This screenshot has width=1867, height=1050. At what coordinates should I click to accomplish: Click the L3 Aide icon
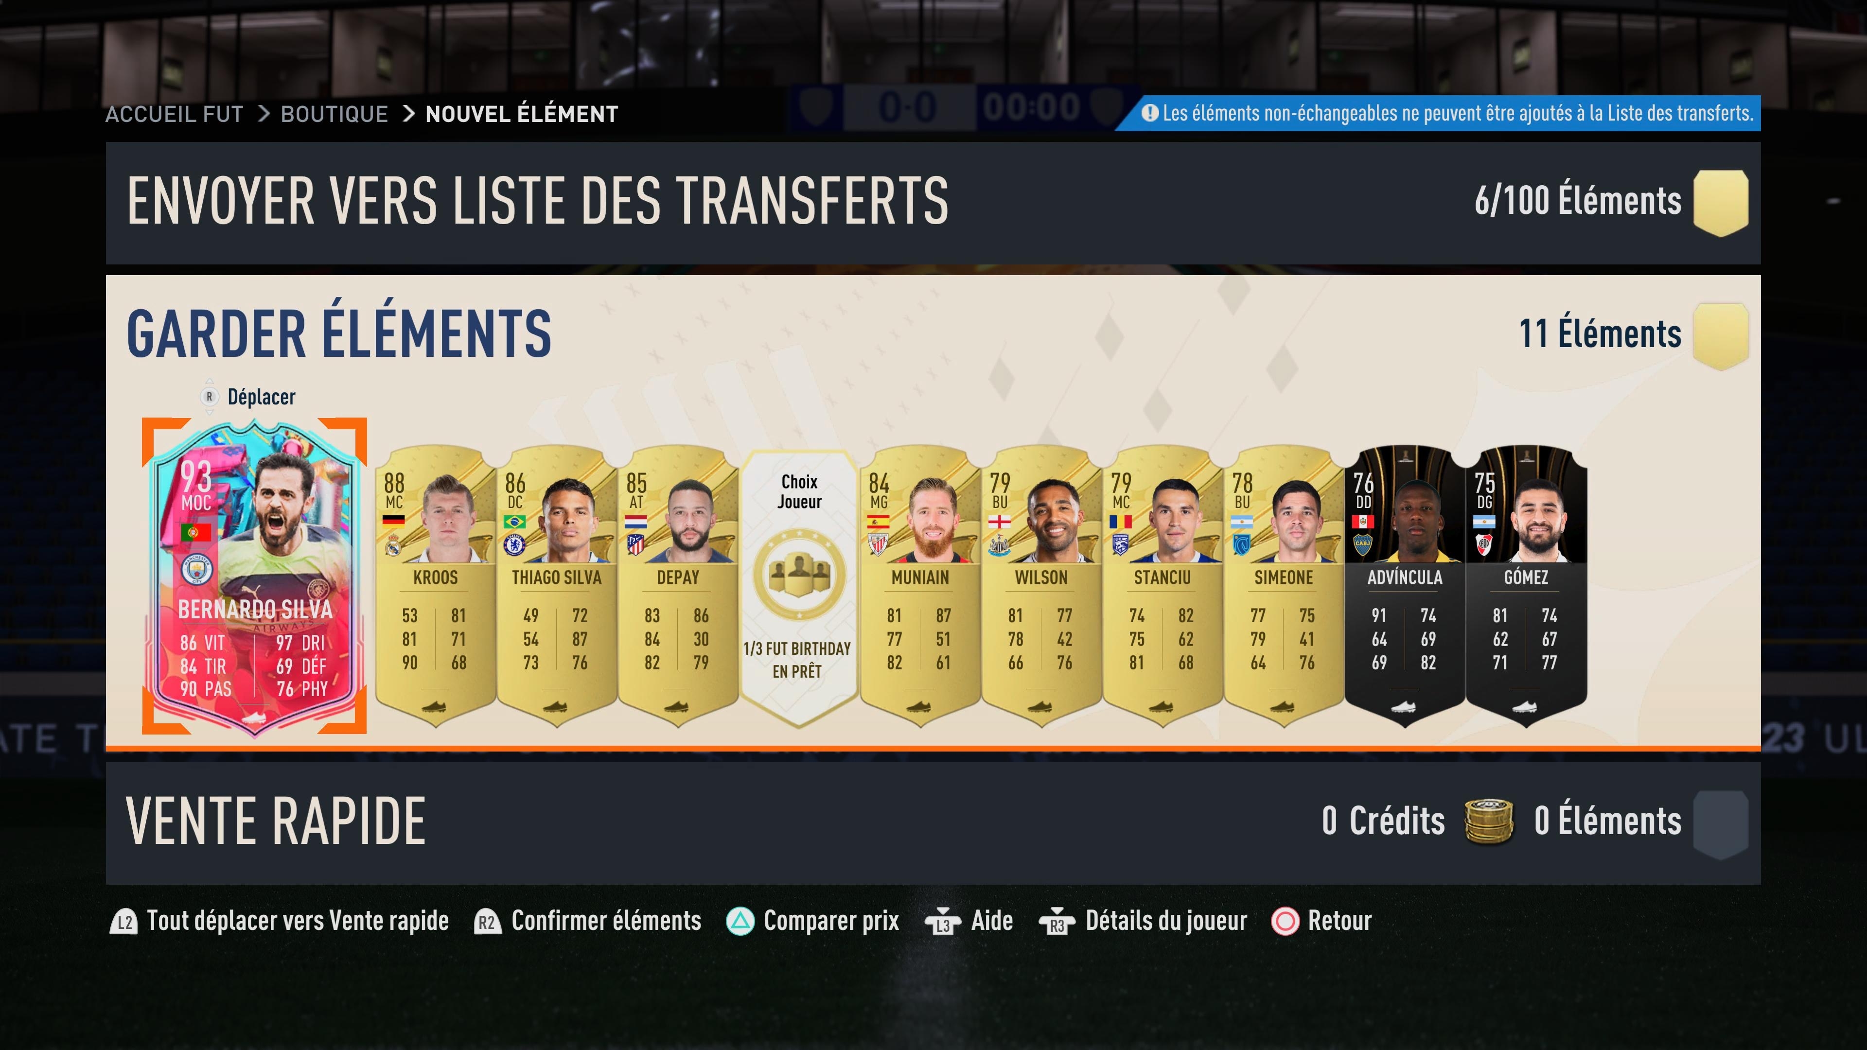click(943, 922)
